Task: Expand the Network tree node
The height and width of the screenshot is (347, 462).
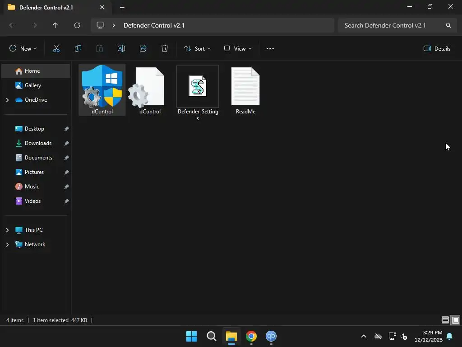Action: [7, 244]
